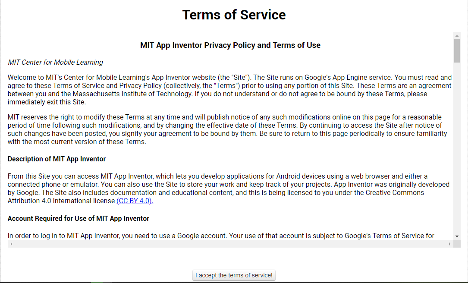Click 'Account Required for Use of MIT App Inventor' heading
Viewport: 468px width, 283px height.
[x=78, y=219]
